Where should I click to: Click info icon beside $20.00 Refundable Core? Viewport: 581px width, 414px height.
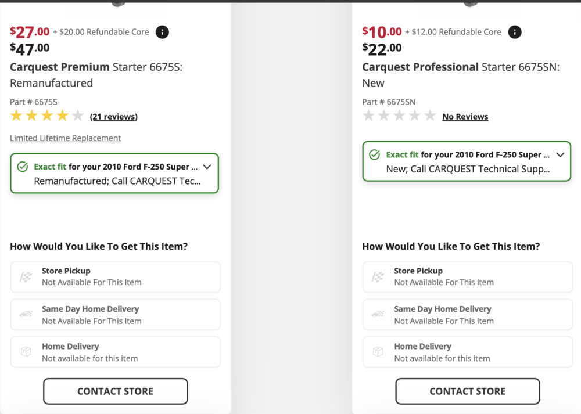click(163, 32)
